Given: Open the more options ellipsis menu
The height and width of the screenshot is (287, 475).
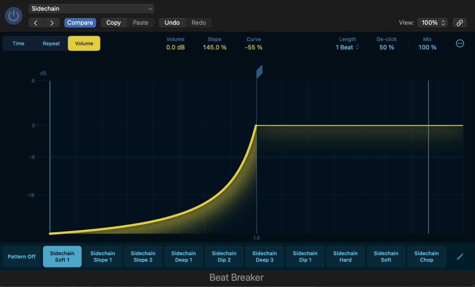Looking at the screenshot, I should [460, 43].
